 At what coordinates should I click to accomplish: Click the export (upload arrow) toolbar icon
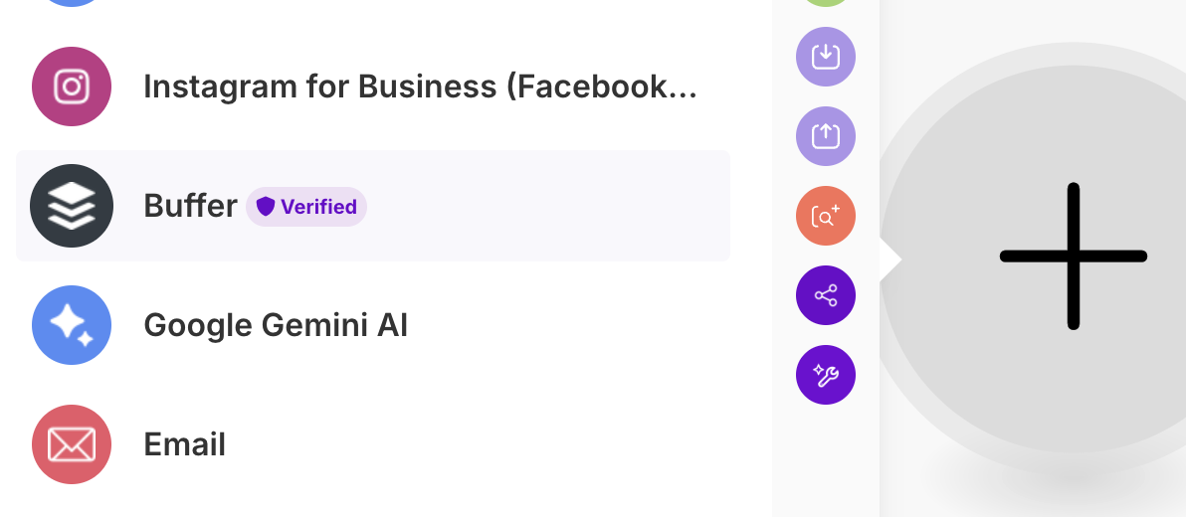[826, 136]
